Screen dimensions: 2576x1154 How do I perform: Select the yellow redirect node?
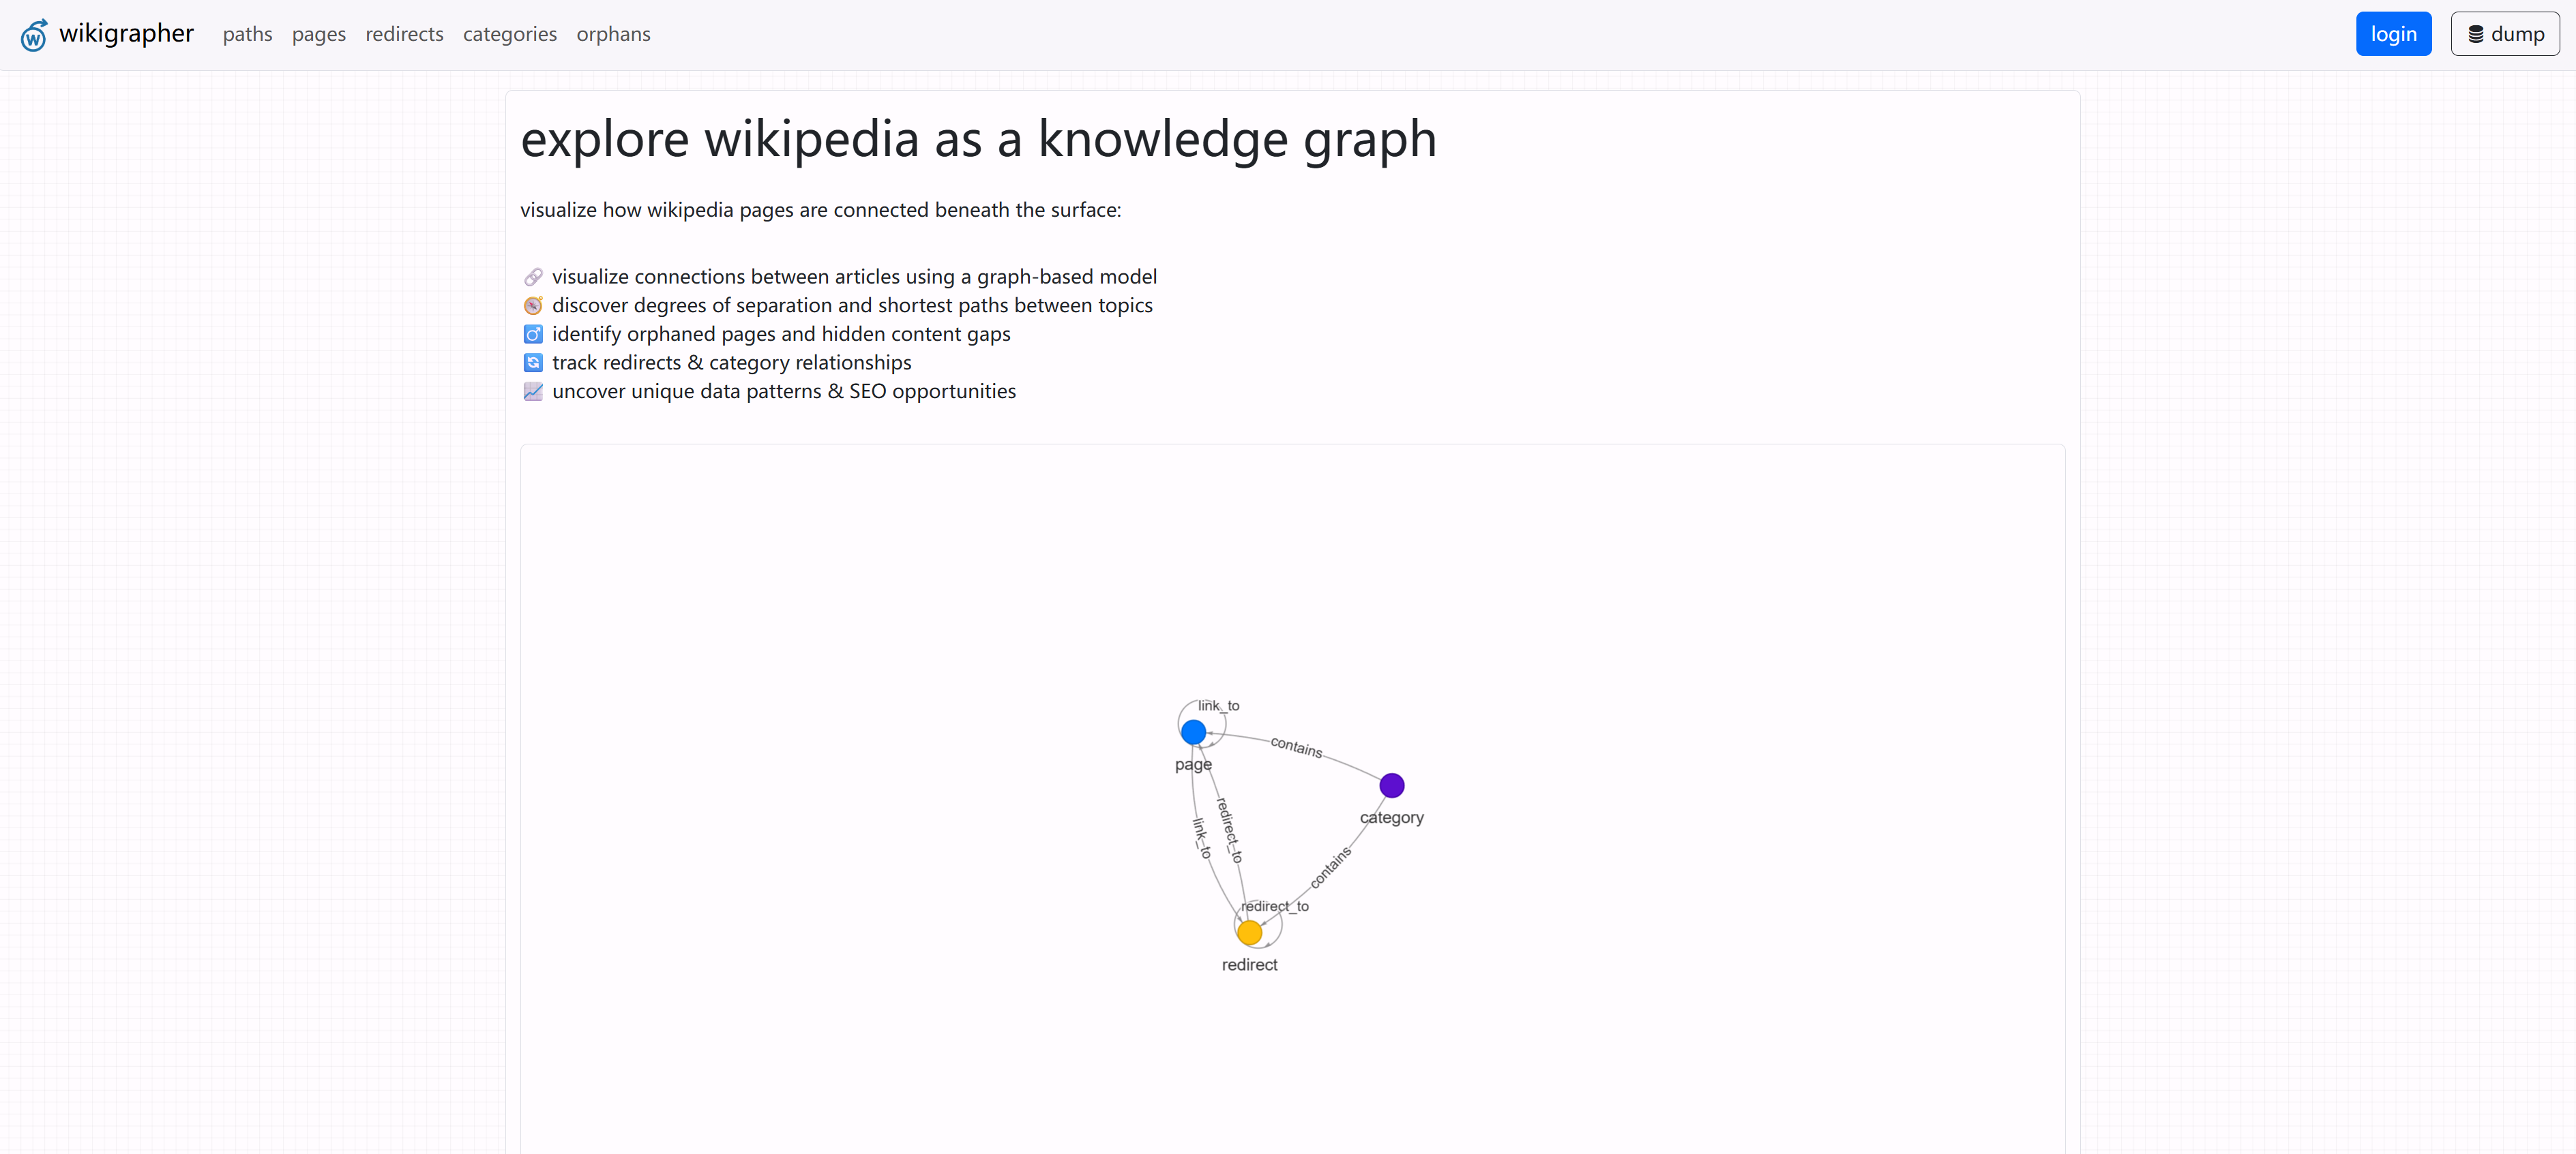1250,933
